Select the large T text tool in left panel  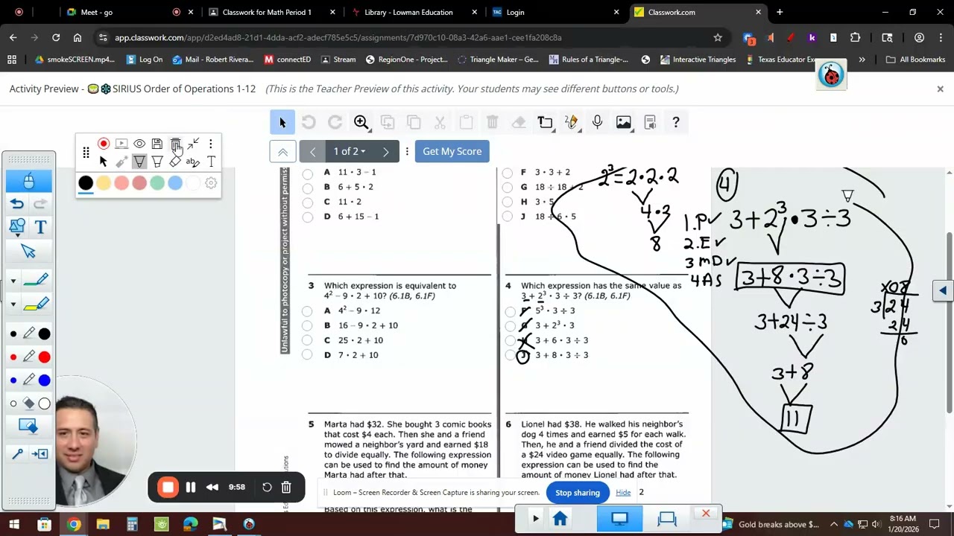coord(40,227)
